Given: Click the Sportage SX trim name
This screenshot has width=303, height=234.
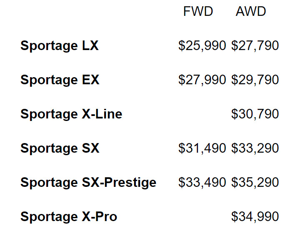Looking at the screenshot, I should (x=60, y=148).
